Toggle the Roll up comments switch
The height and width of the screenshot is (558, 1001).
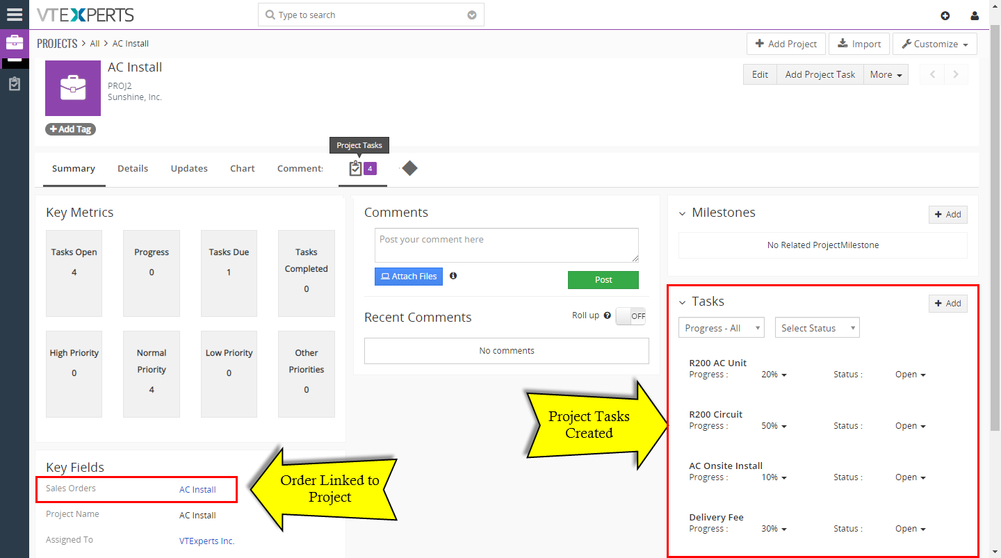click(630, 316)
